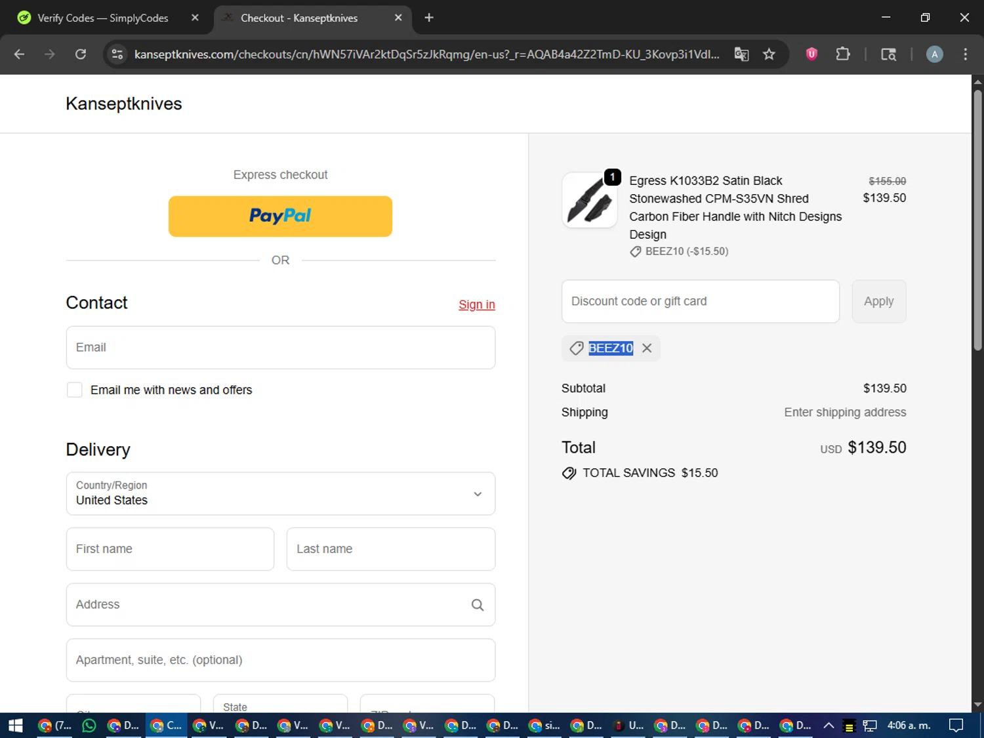Open the Chrome taskbar window labeled (7...
The image size is (984, 738).
55,726
